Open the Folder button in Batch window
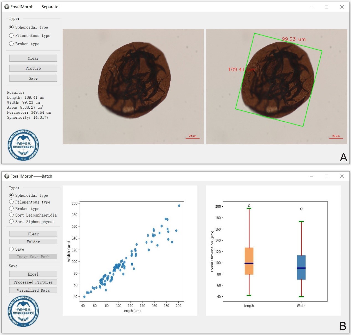Screen dimensions: 351x335 tap(33, 241)
